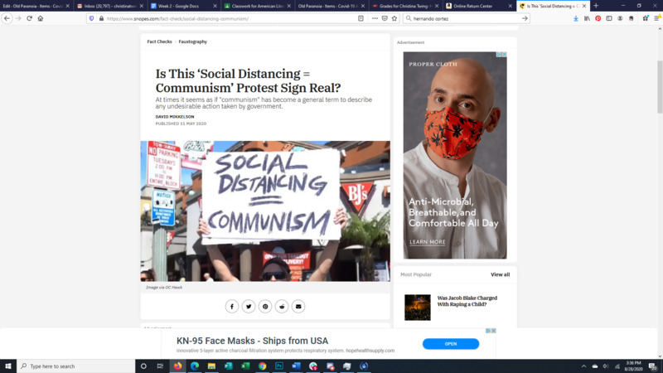Click the OPEN button on KN-95 ad
Image resolution: width=663 pixels, height=373 pixels.
point(451,344)
